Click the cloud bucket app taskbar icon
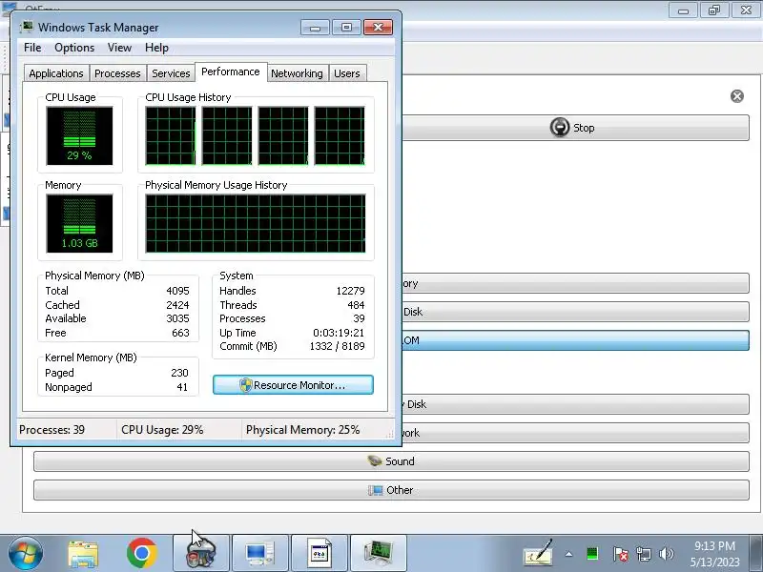 pyautogui.click(x=201, y=553)
